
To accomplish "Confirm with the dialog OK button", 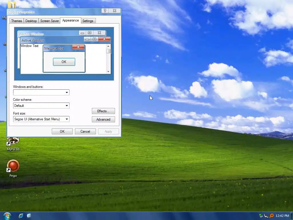I will [x=62, y=131].
